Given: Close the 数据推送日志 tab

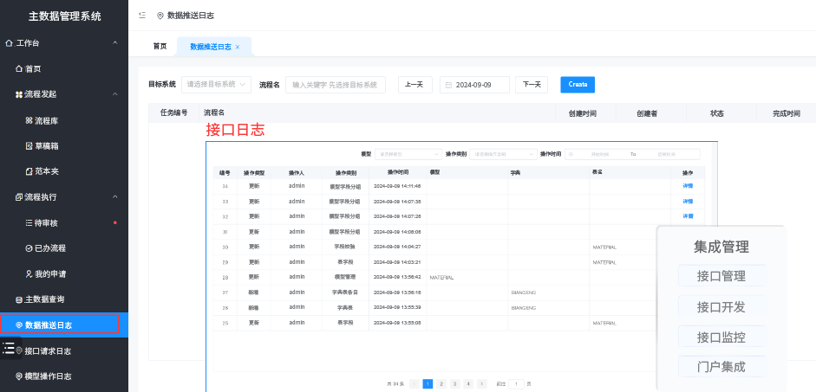Looking at the screenshot, I should [x=238, y=47].
